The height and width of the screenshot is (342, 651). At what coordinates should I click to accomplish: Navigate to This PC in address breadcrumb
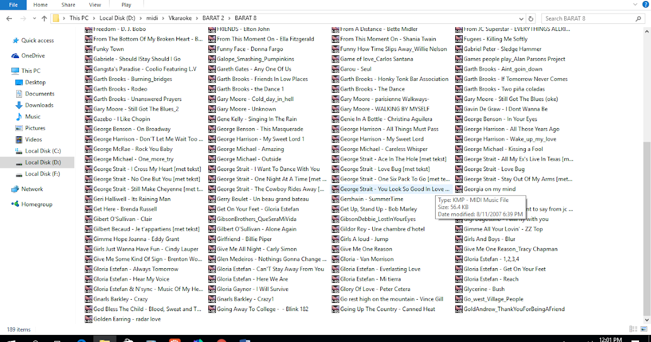(x=80, y=18)
